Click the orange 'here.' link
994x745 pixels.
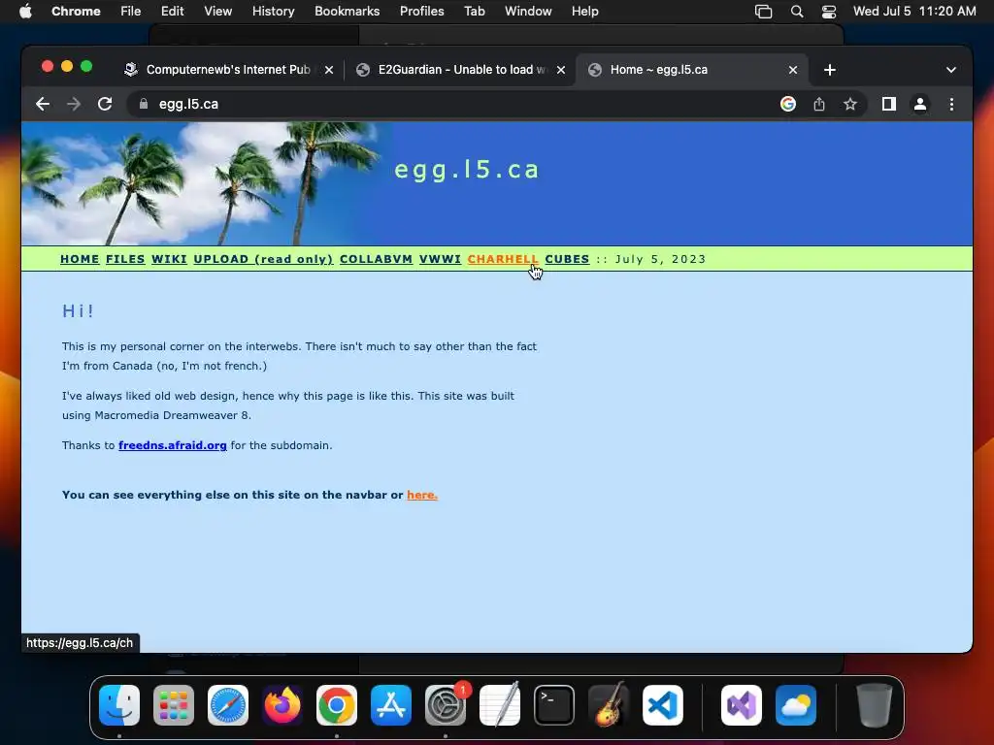tap(422, 495)
